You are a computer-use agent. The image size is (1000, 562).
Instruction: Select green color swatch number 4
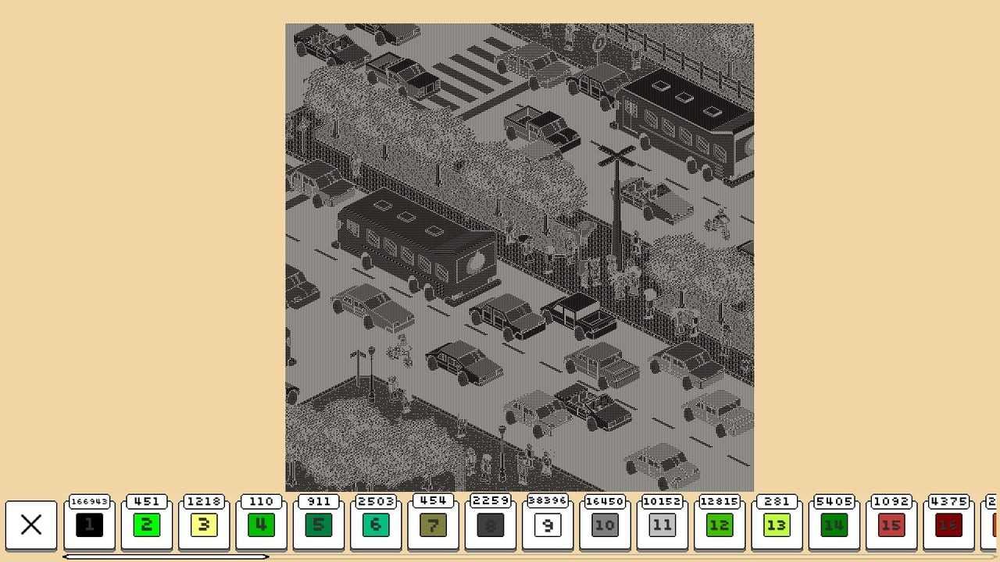pos(261,525)
